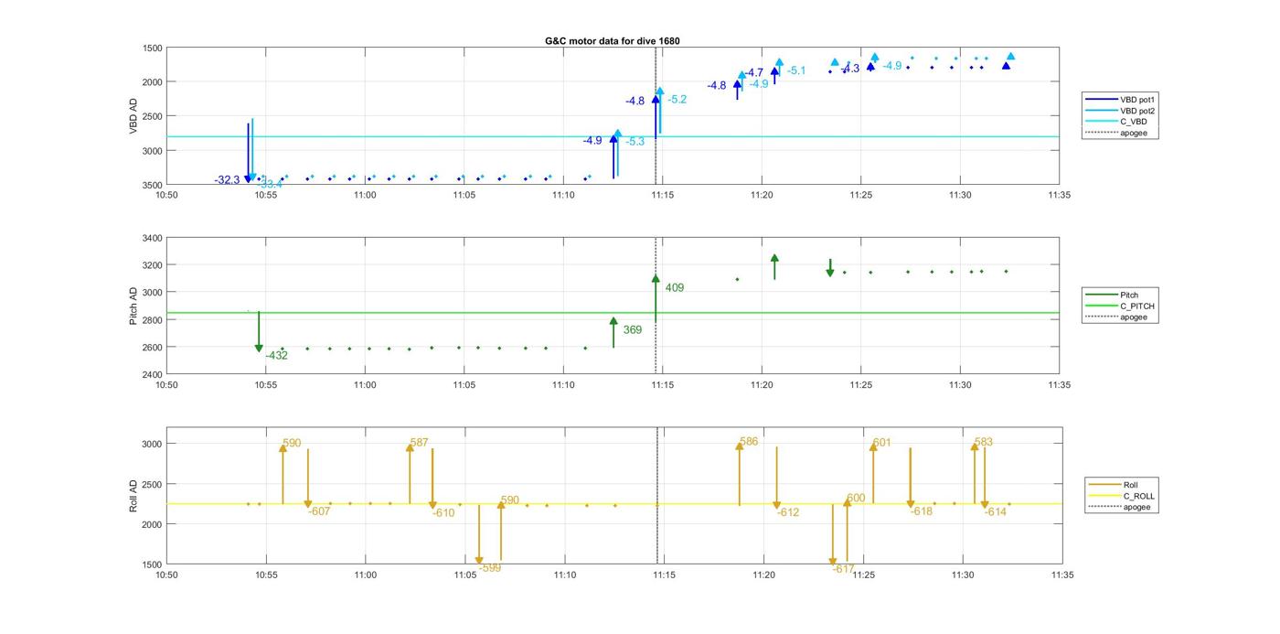The image size is (1280, 634).
Task: Click the "601" roll data label
Action: (x=881, y=443)
